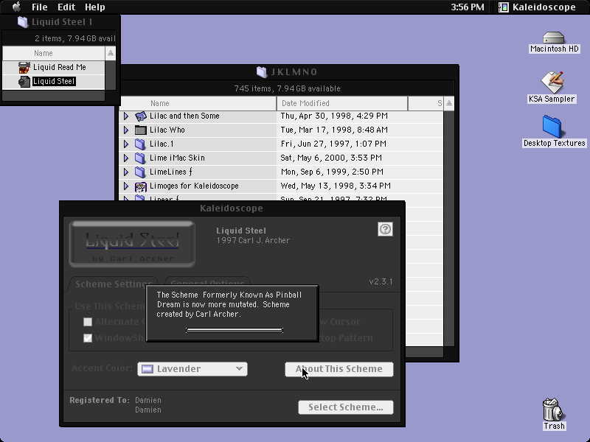Select the Lilac.1 folder icon

(x=140, y=144)
